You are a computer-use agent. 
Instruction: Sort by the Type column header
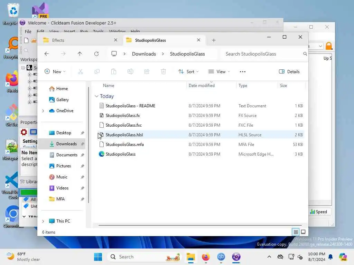pyautogui.click(x=243, y=86)
